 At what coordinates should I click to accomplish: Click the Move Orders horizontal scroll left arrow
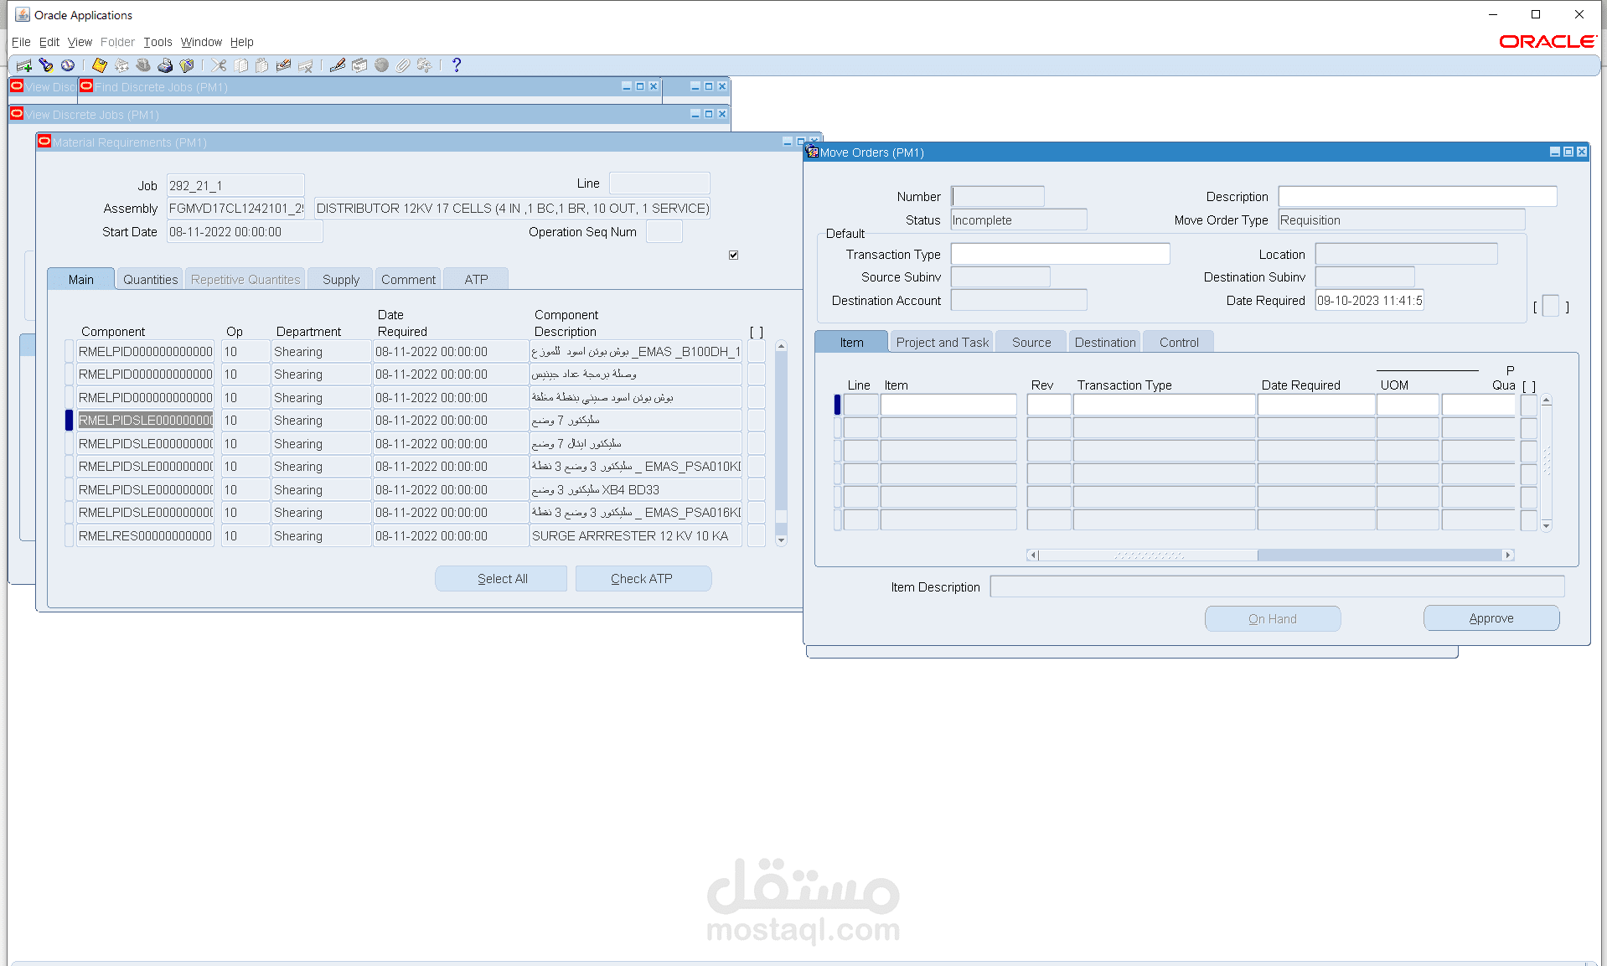(1033, 555)
